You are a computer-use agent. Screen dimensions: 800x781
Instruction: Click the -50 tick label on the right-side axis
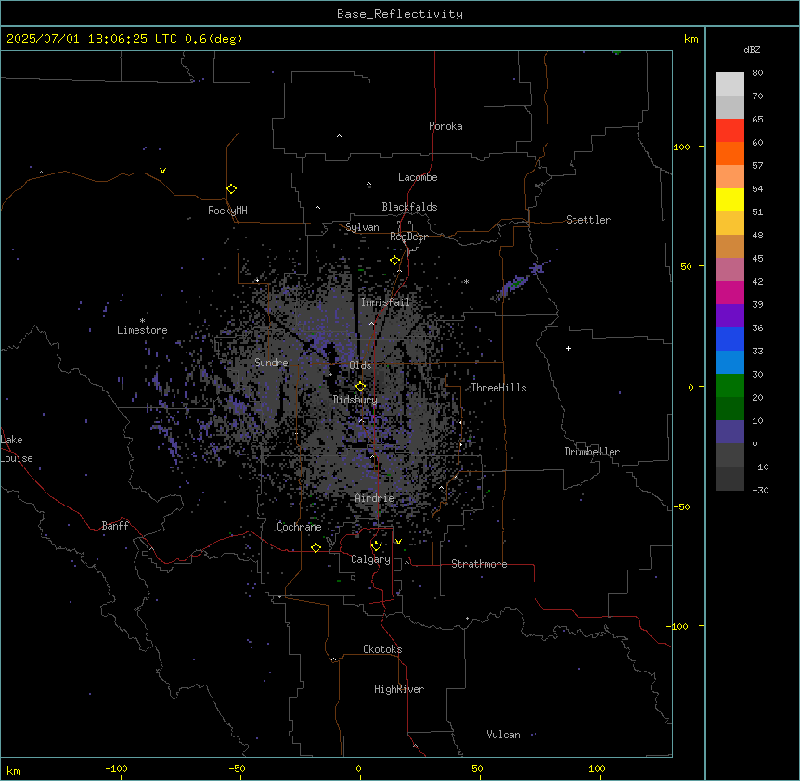click(681, 506)
